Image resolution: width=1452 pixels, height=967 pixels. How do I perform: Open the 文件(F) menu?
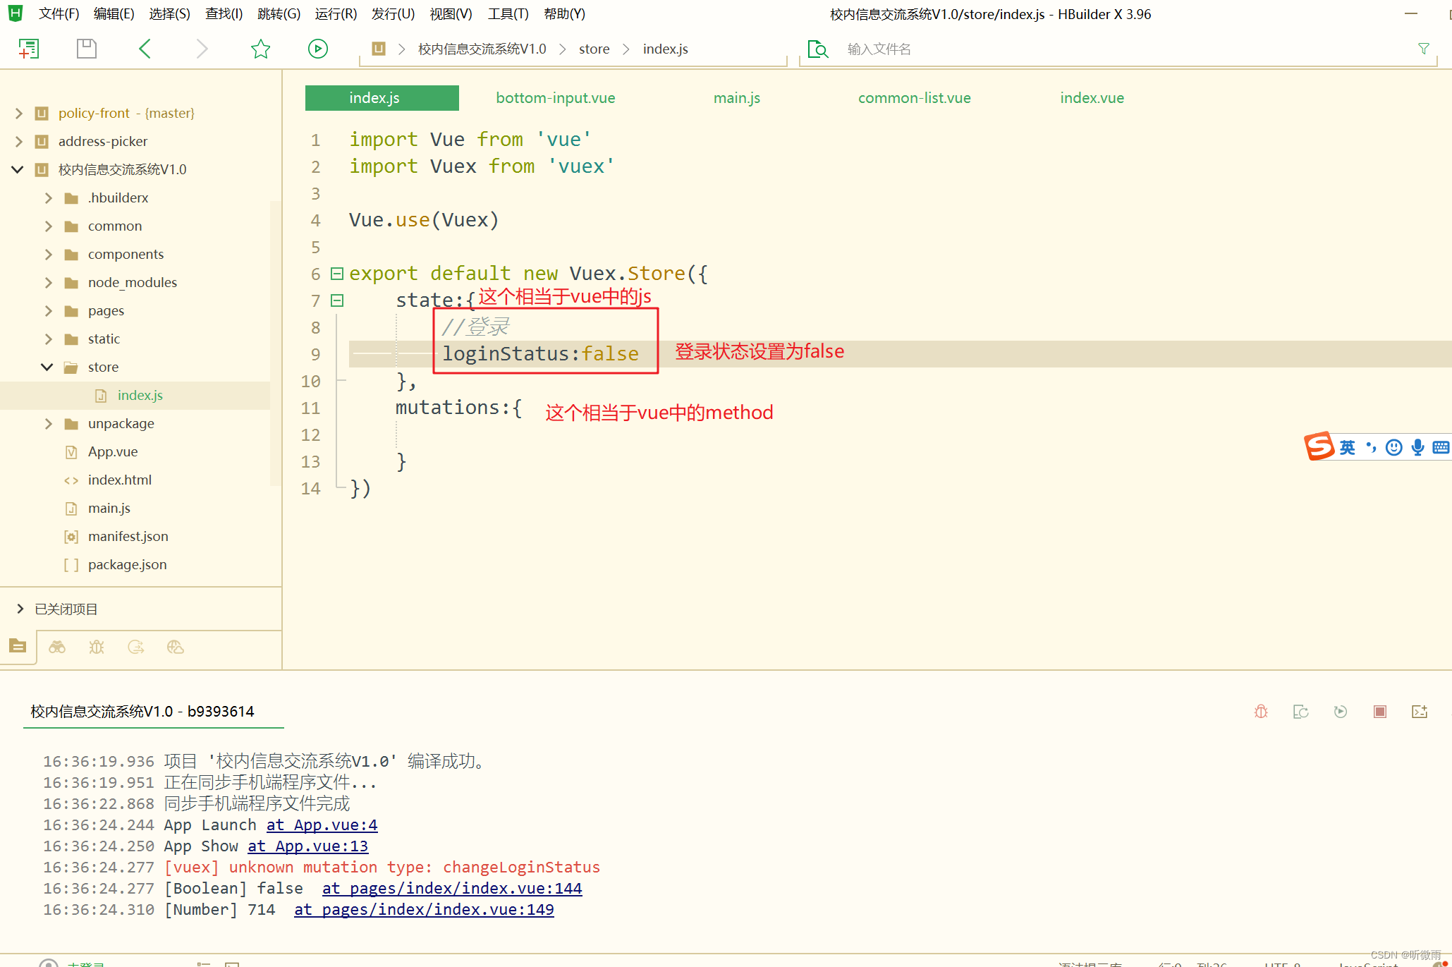pyautogui.click(x=59, y=14)
